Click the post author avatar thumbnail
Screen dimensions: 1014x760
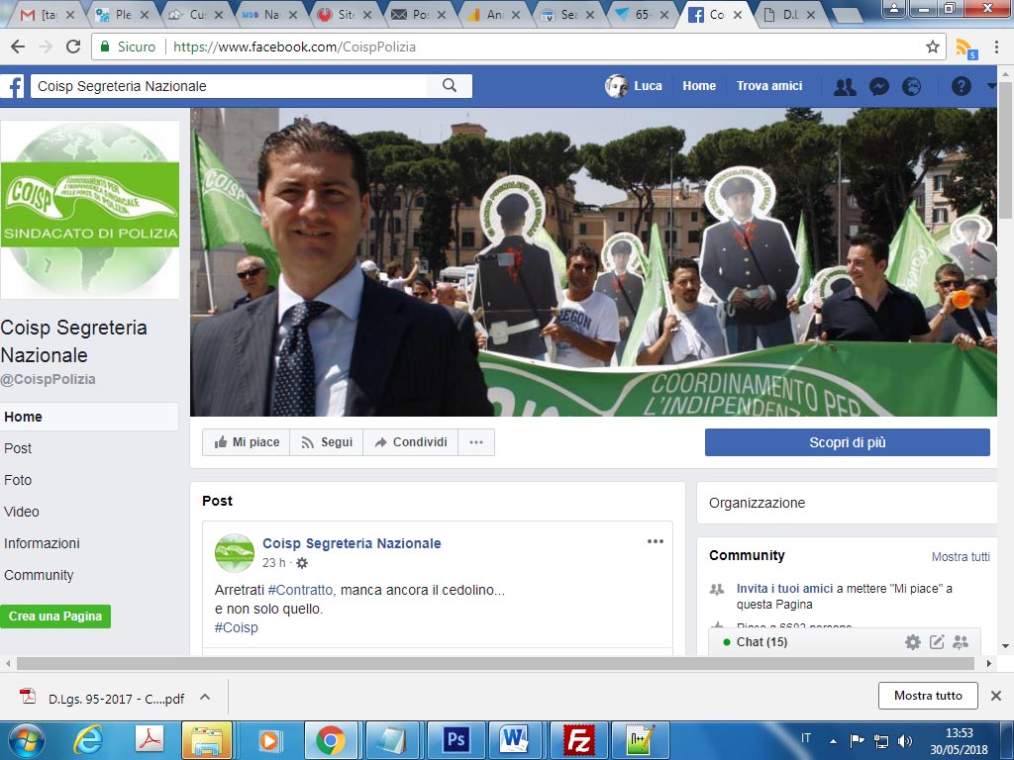[234, 553]
